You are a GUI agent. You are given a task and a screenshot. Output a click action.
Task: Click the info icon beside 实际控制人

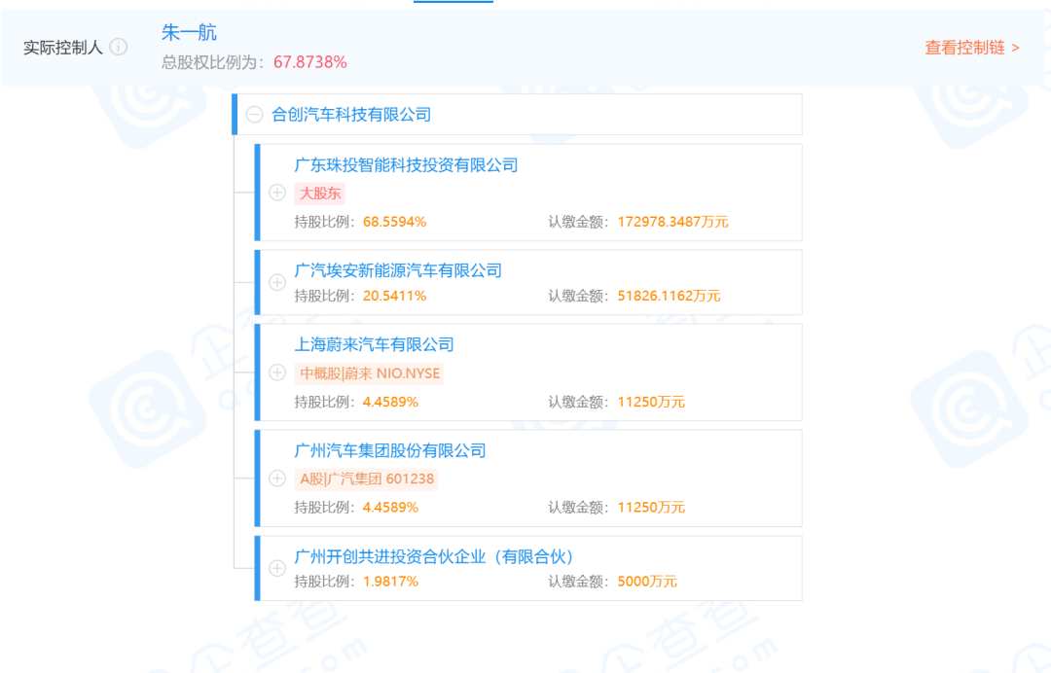click(119, 47)
